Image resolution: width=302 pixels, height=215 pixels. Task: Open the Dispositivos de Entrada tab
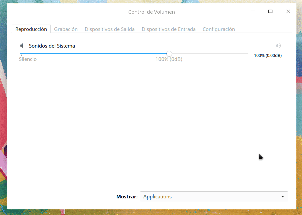(169, 29)
